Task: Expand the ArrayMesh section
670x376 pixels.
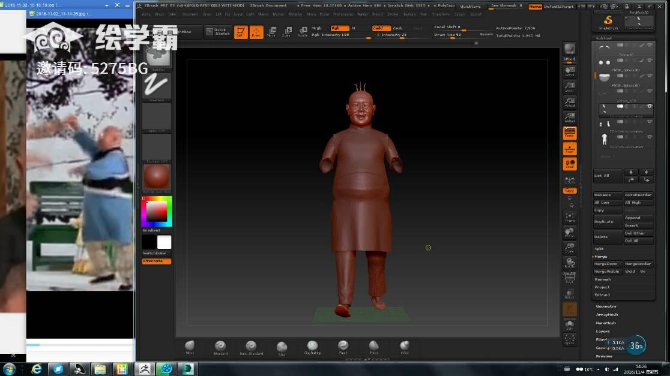Action: point(607,315)
